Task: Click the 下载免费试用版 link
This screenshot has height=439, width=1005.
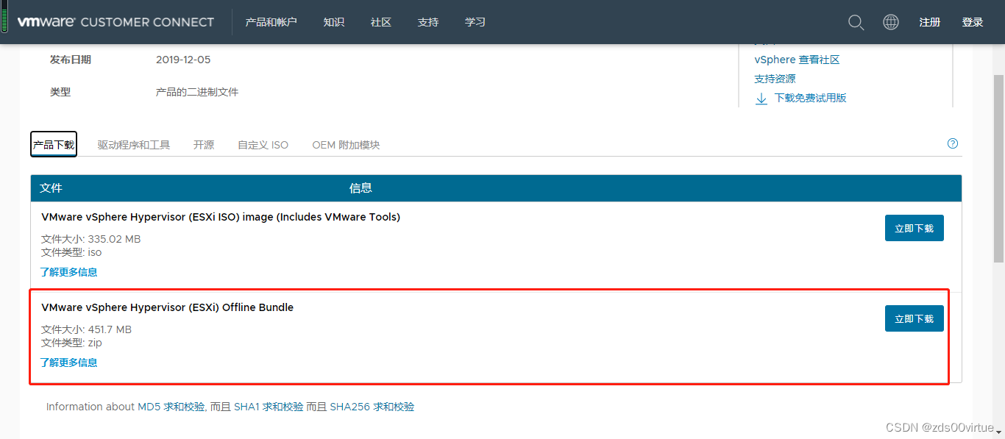Action: (810, 98)
